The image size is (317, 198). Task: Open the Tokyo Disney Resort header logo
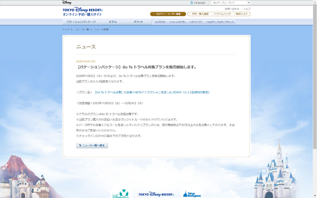(x=83, y=11)
